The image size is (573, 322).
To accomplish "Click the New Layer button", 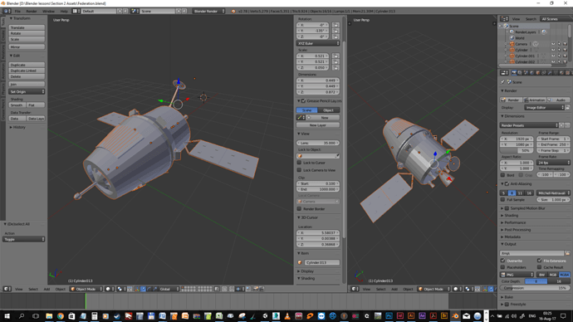I will (318, 124).
